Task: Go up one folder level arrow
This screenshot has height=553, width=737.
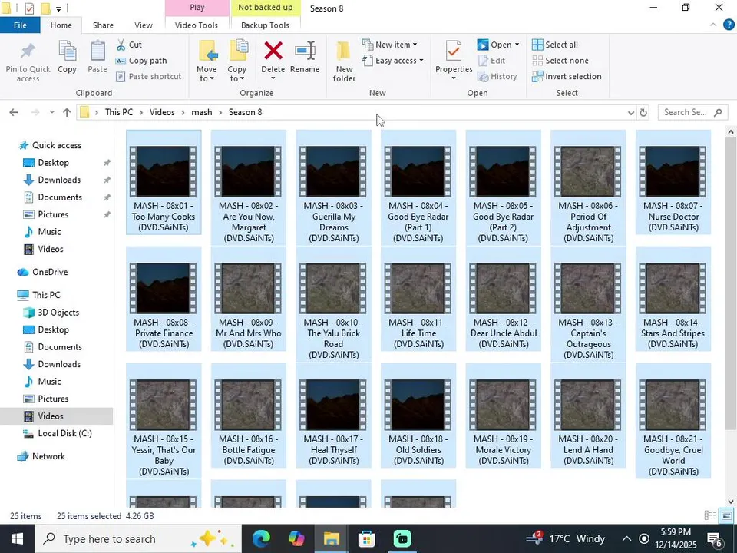Action: (x=67, y=112)
